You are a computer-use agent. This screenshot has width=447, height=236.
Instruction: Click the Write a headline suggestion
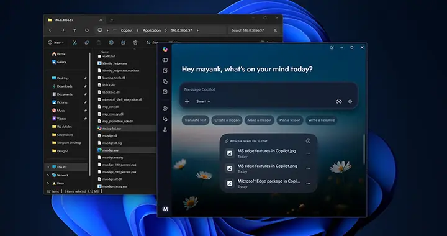point(322,120)
